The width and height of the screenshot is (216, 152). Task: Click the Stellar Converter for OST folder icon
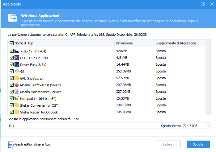point(17,105)
